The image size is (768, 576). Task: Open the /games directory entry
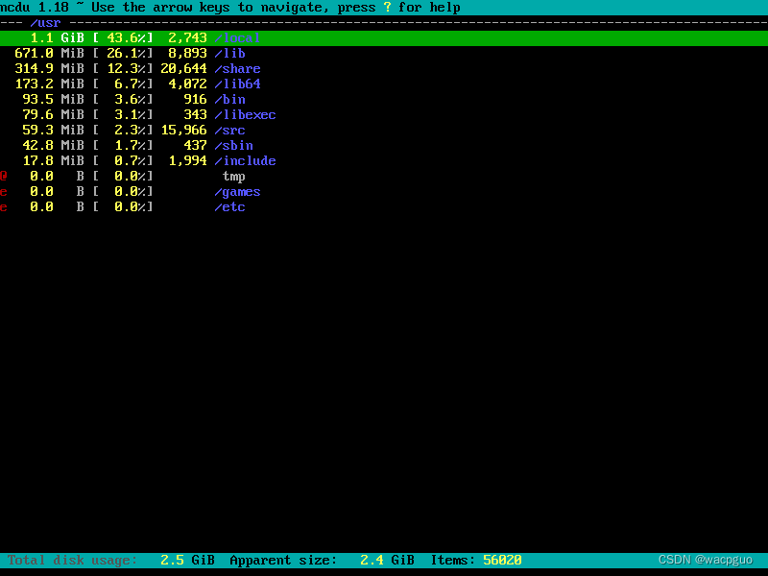237,191
